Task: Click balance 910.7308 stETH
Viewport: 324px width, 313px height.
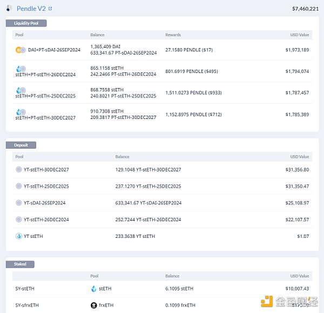Action: (x=107, y=111)
